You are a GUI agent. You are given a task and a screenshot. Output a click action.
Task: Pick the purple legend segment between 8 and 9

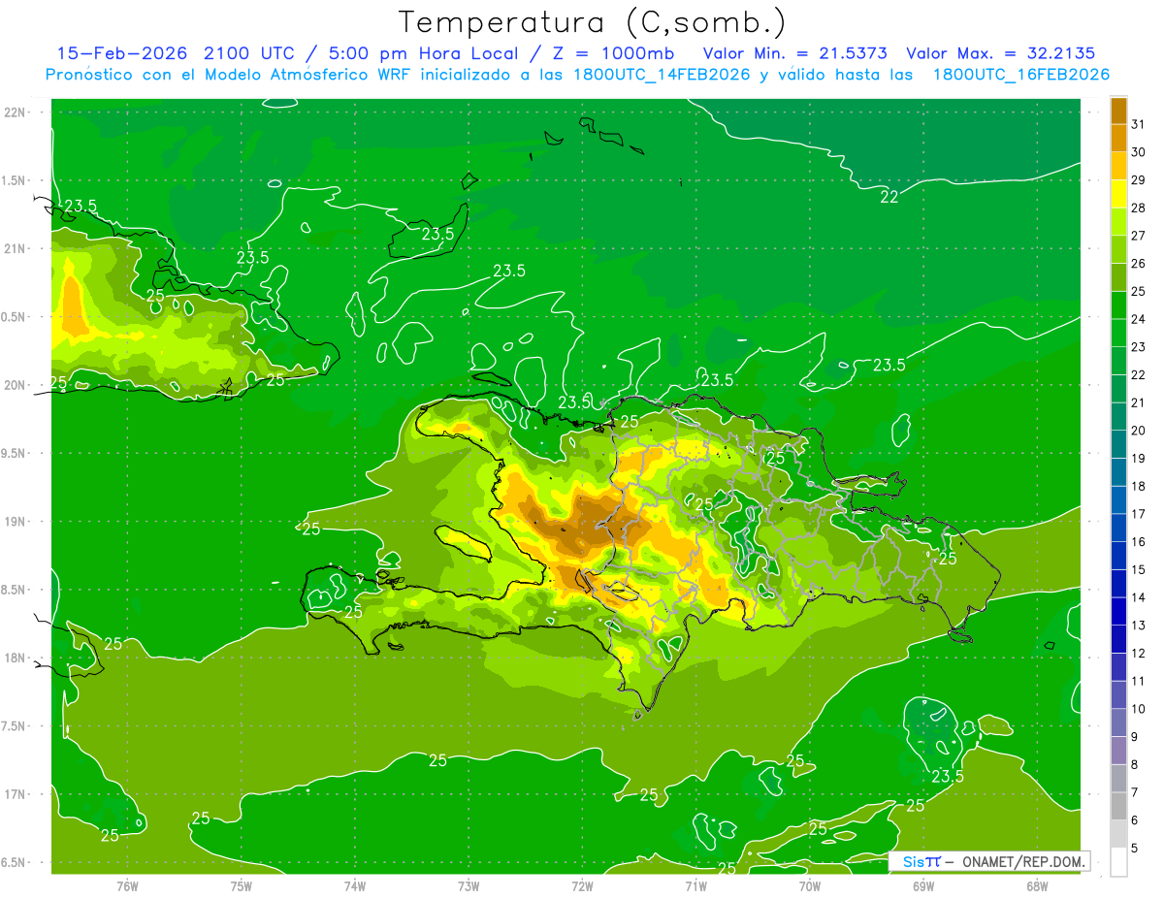pyautogui.click(x=1118, y=751)
